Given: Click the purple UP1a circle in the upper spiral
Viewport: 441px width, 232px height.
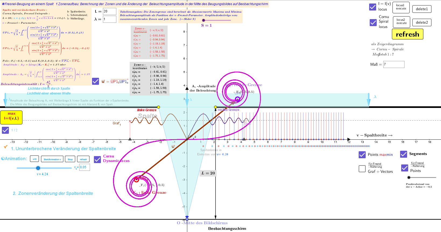Looking at the screenshot, I should (237, 99).
